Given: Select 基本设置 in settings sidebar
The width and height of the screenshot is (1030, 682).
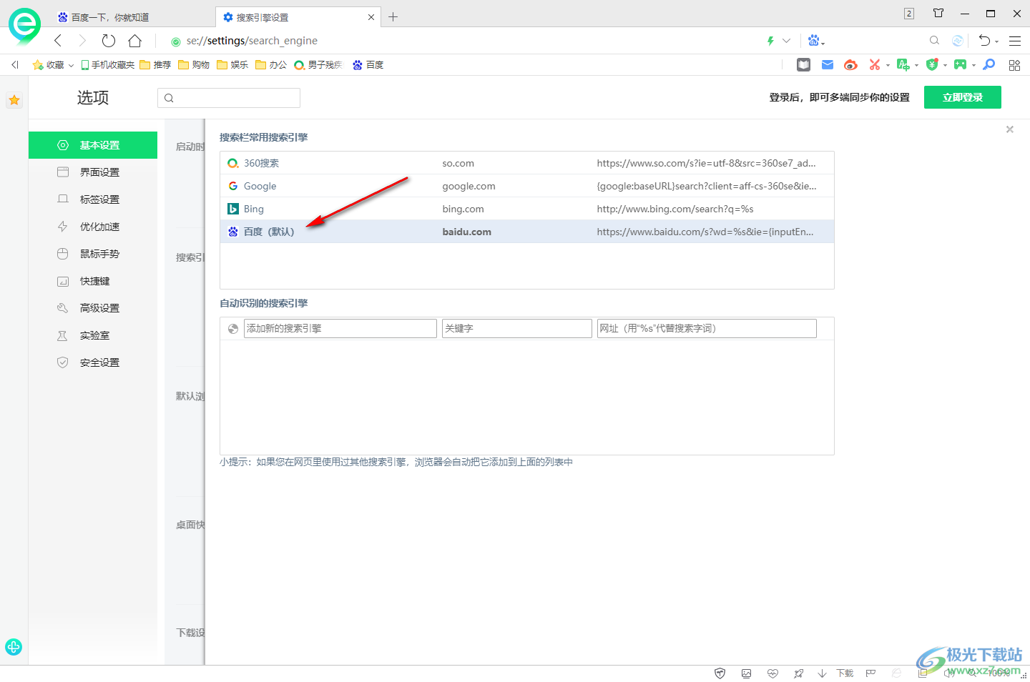Looking at the screenshot, I should click(93, 145).
